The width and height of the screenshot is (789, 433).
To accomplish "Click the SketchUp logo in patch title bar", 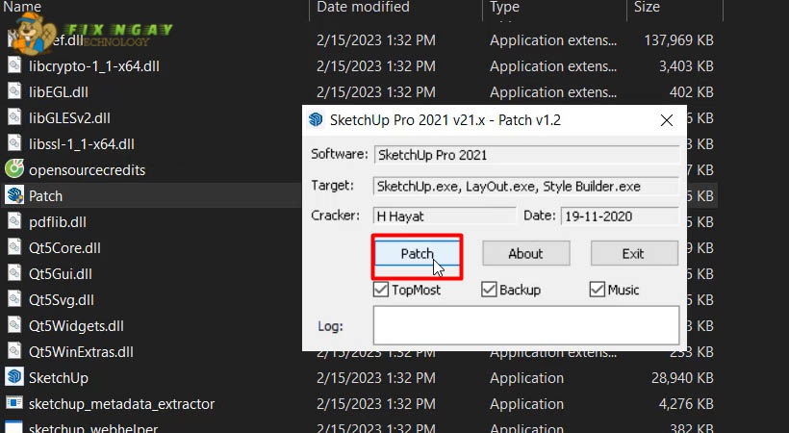I will click(316, 120).
